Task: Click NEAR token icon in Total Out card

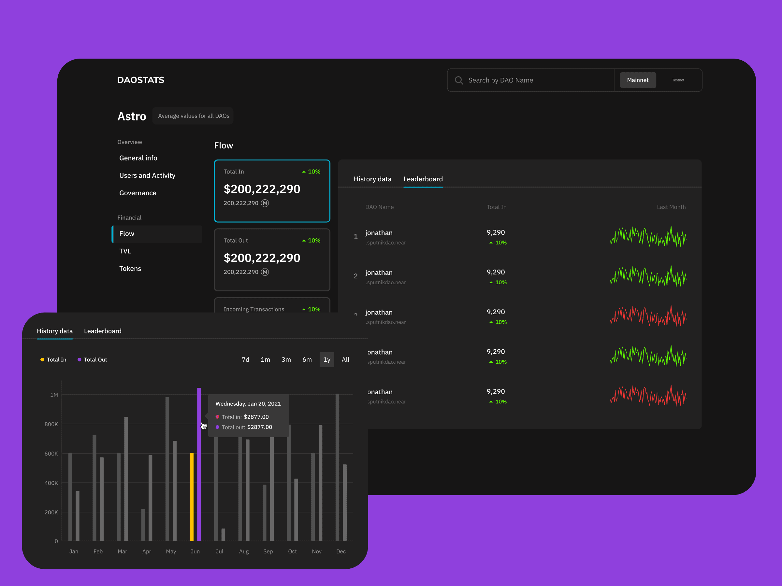Action: click(x=265, y=272)
